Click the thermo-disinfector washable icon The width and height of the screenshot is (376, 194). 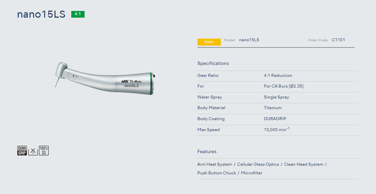click(33, 150)
